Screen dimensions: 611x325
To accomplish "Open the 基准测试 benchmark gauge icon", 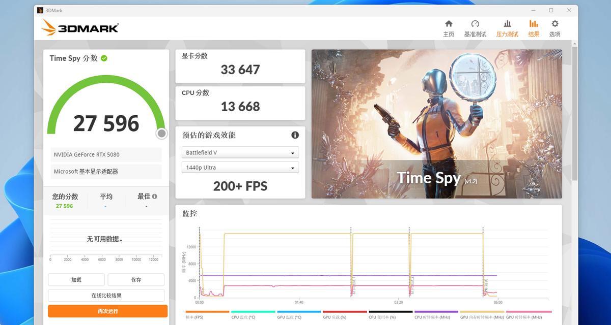I will pos(475,24).
